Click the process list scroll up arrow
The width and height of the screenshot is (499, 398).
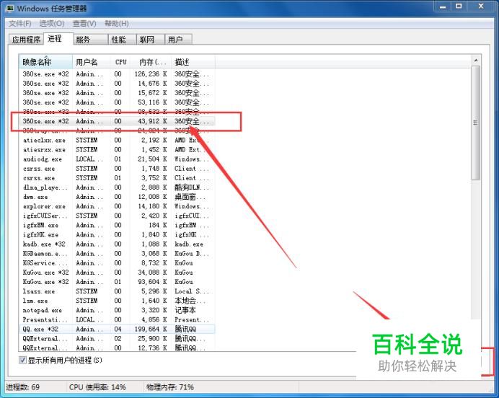pos(475,61)
